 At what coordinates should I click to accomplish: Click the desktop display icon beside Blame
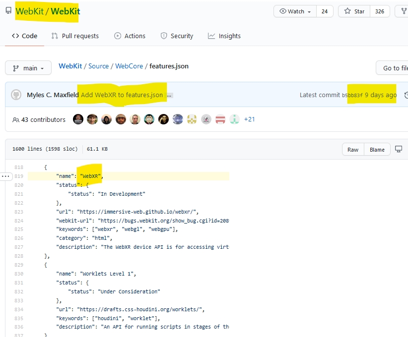coord(399,149)
